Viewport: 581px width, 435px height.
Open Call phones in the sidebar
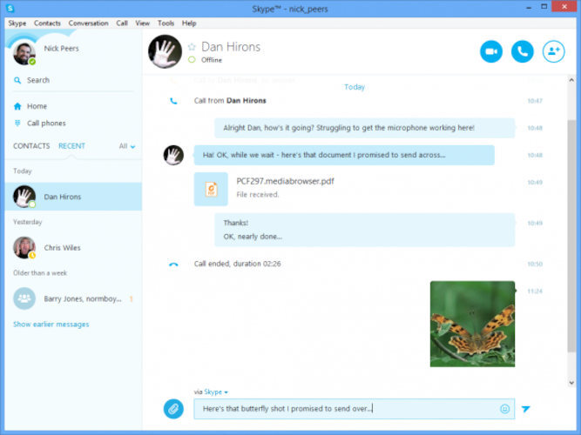[46, 123]
